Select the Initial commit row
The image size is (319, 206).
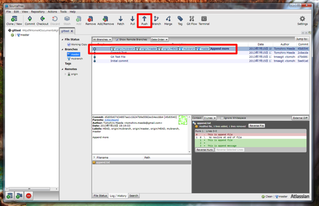[x=200, y=61]
